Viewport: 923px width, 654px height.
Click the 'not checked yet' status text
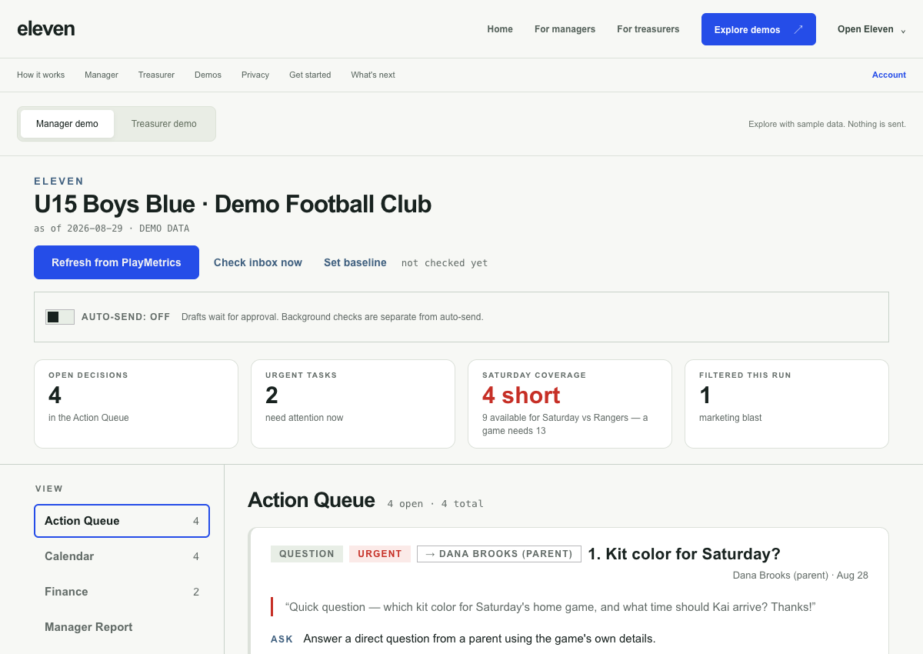445,263
